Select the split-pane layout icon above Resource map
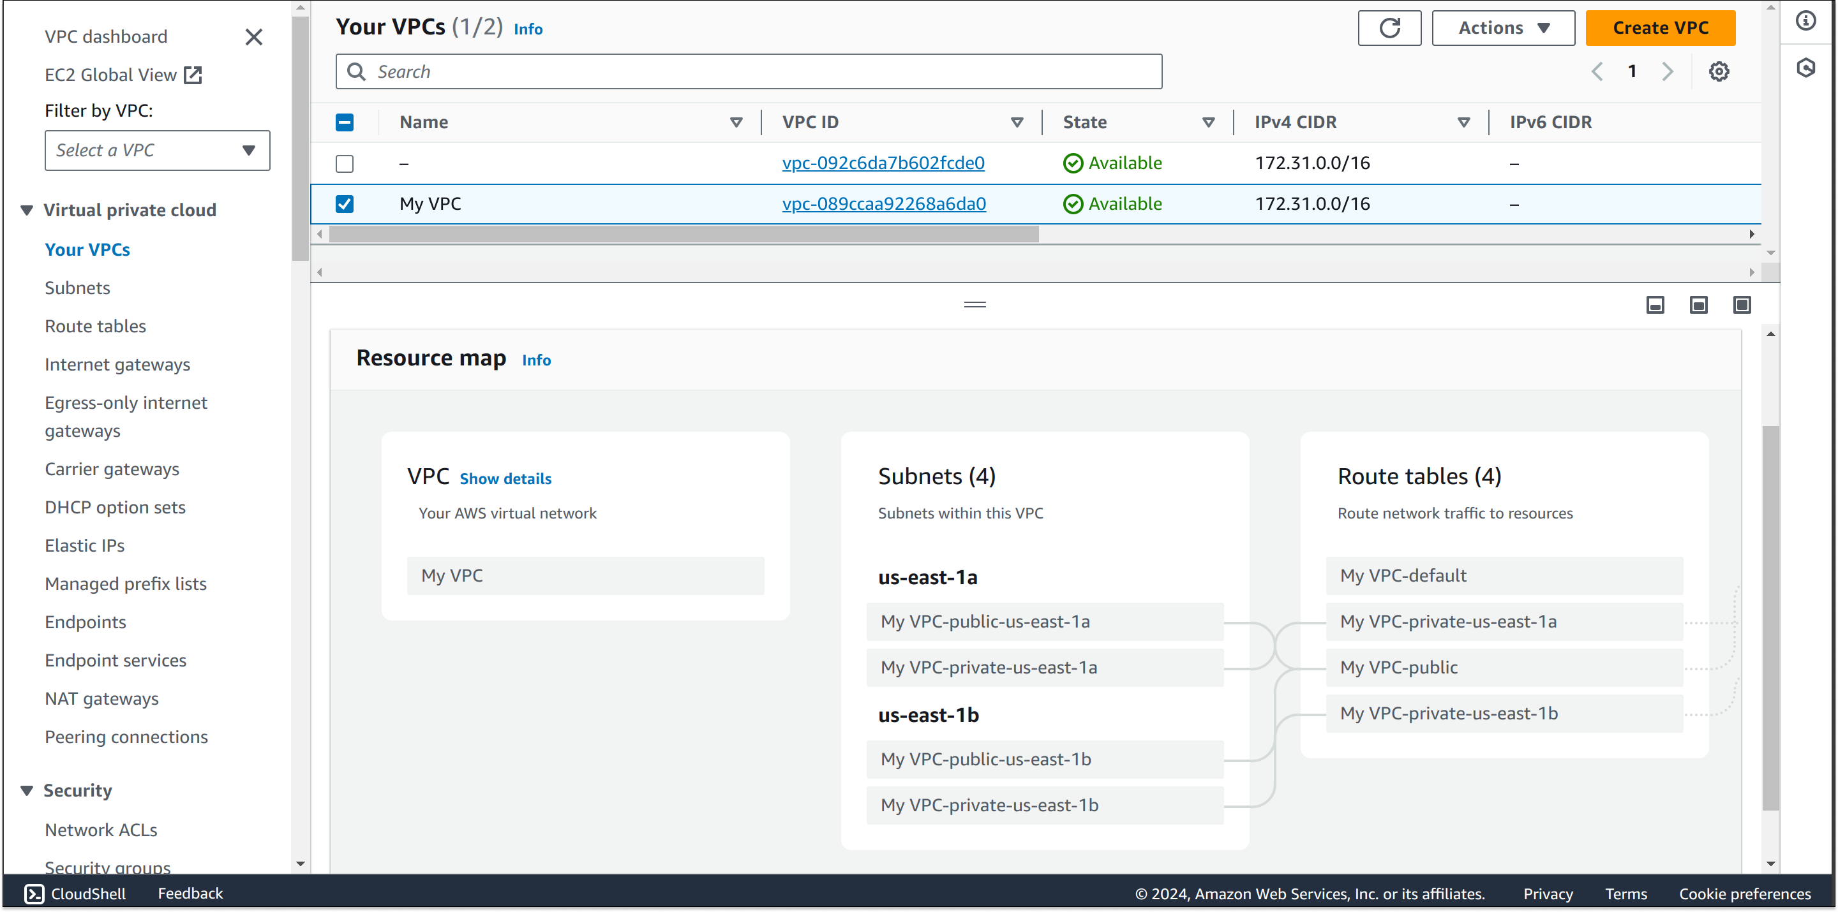 [x=1698, y=304]
